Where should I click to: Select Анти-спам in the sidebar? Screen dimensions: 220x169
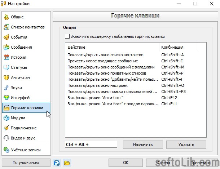pyautogui.click(x=26, y=77)
